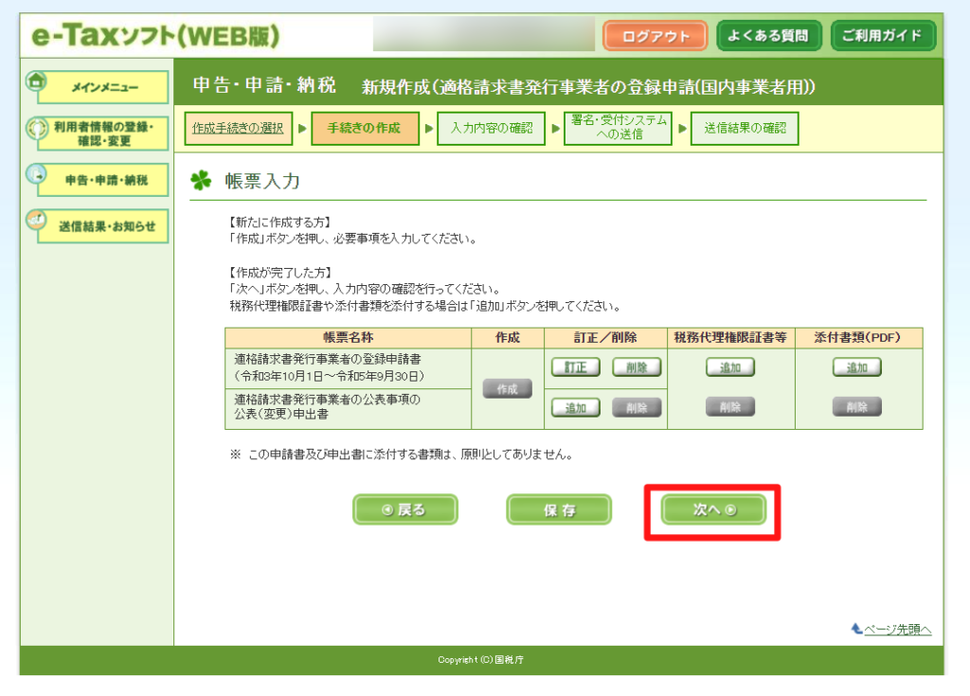
Task: Open 送信結果・お知らせ from the sidebar
Action: (x=104, y=226)
